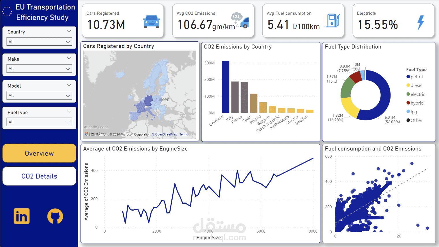Screen dimensions: 439x247
Task: Open the LinkedIn icon link
Action: pyautogui.click(x=22, y=216)
